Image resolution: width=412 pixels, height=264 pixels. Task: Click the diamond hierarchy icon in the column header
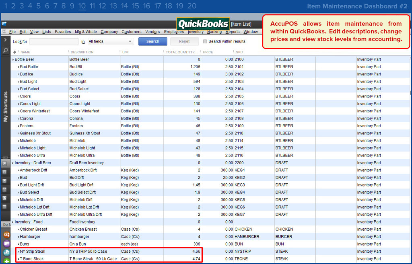click(x=14, y=52)
